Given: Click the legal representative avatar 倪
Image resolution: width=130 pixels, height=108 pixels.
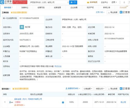Looking at the screenshot, I should pyautogui.click(x=22, y=27).
